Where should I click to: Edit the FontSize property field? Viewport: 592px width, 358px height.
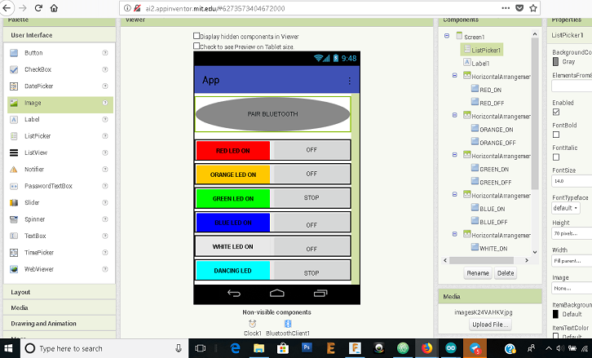572,181
